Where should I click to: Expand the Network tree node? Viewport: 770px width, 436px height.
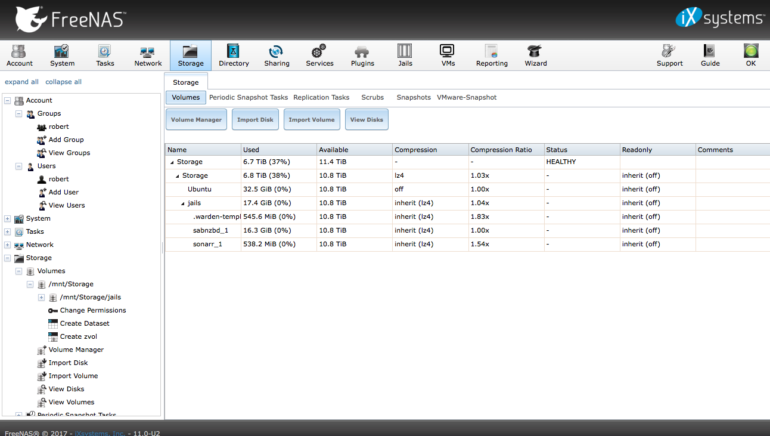[x=7, y=245]
